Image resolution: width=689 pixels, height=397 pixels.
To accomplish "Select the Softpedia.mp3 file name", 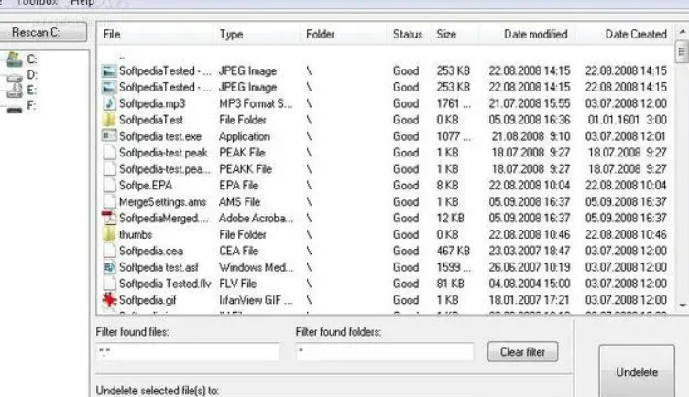I will [x=152, y=103].
